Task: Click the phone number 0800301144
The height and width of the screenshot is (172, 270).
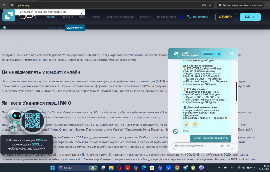Action: (200, 17)
